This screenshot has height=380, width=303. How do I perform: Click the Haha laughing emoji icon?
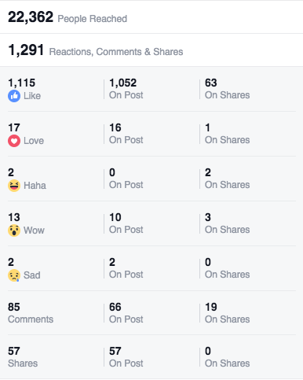pos(14,186)
